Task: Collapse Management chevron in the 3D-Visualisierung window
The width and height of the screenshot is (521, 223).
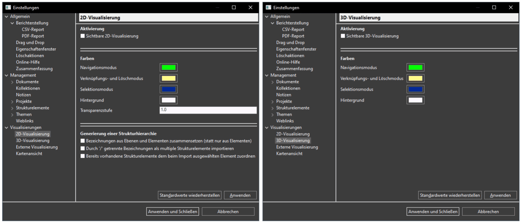Action: [x=267, y=75]
